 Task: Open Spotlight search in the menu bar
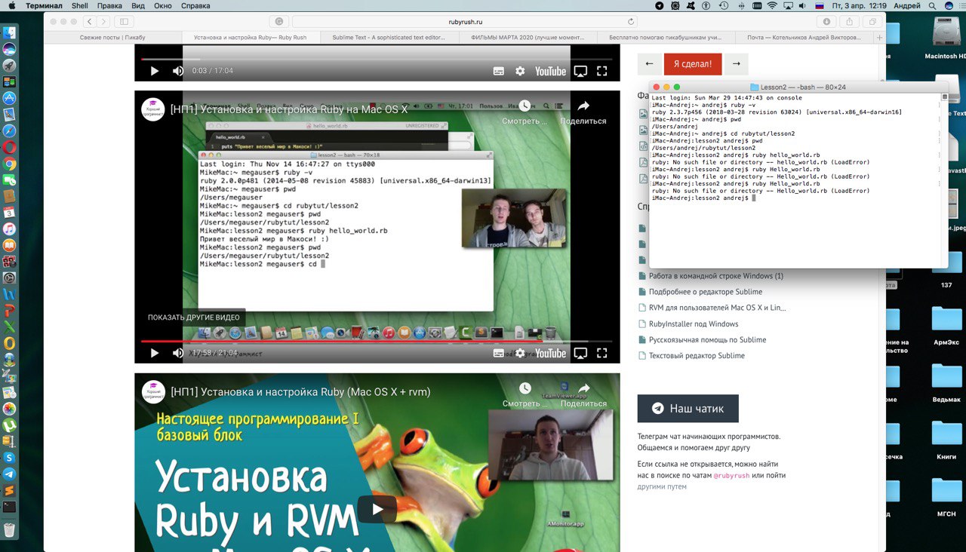coord(933,5)
